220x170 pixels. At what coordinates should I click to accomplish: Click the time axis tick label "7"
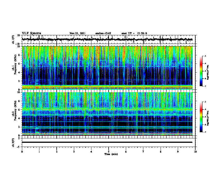[143, 152]
